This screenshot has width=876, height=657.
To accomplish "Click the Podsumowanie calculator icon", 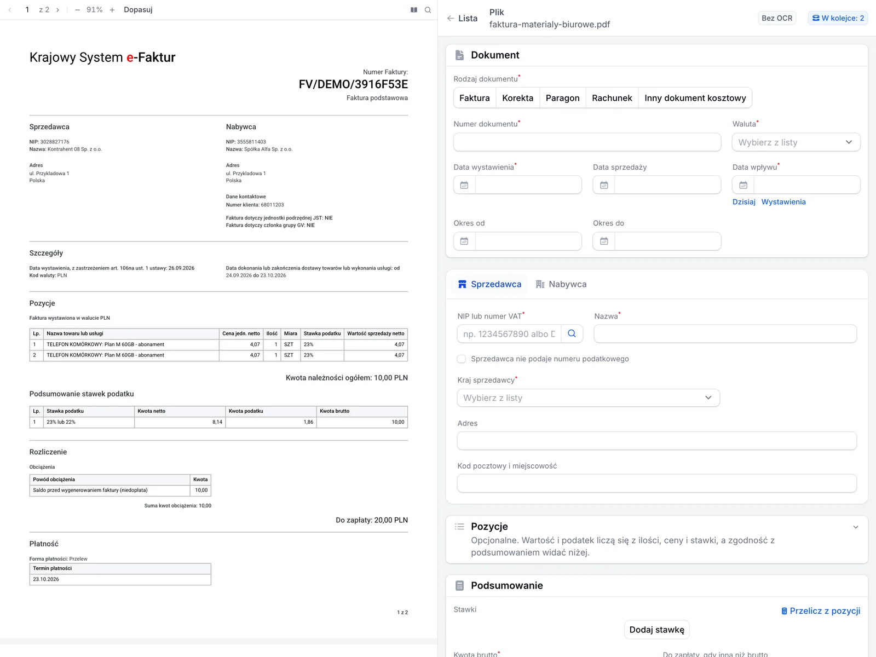I will coord(460,585).
